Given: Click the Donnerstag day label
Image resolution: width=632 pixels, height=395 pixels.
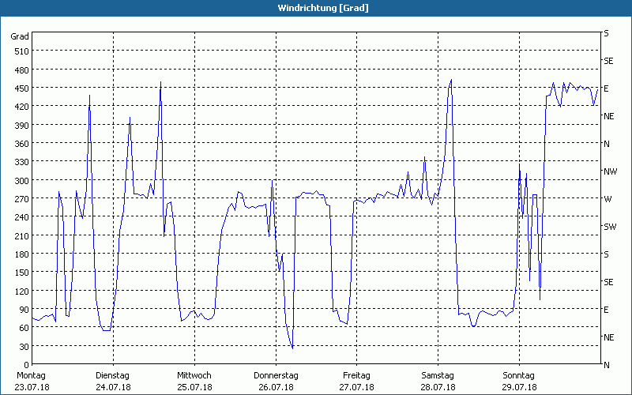Looking at the screenshot, I should click(276, 375).
